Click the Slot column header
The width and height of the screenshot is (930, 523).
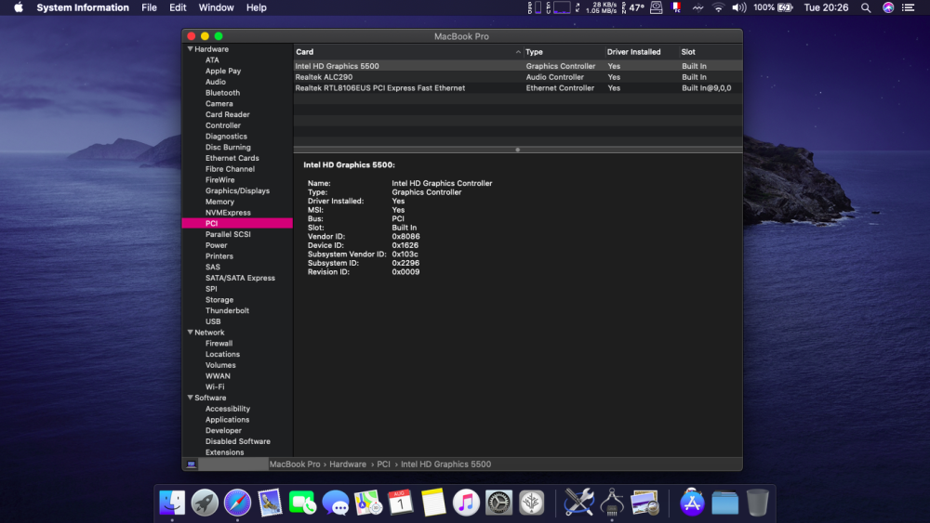pyautogui.click(x=711, y=52)
